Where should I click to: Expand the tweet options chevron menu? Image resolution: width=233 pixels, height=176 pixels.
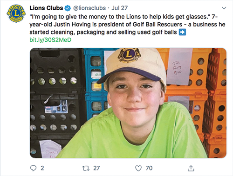(x=224, y=8)
